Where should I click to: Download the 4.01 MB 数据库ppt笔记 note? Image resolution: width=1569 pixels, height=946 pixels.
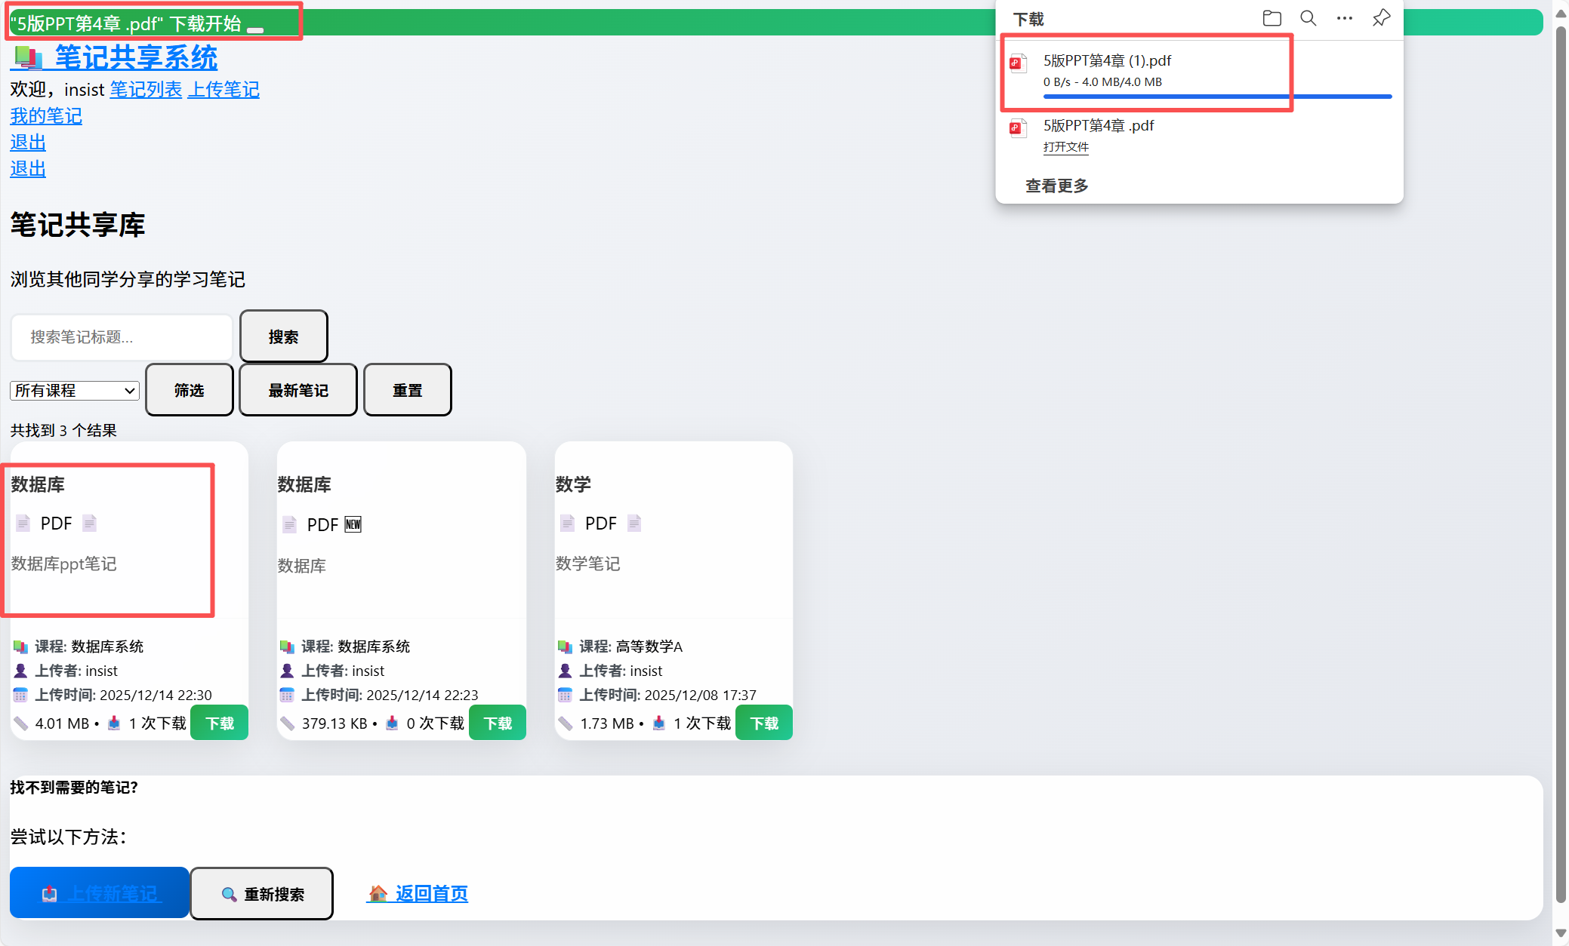[x=219, y=723]
